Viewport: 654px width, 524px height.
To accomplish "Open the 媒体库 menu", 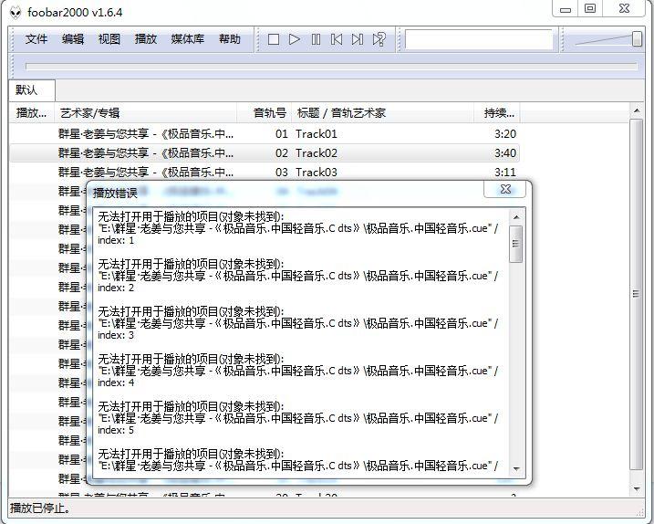I will click(188, 39).
